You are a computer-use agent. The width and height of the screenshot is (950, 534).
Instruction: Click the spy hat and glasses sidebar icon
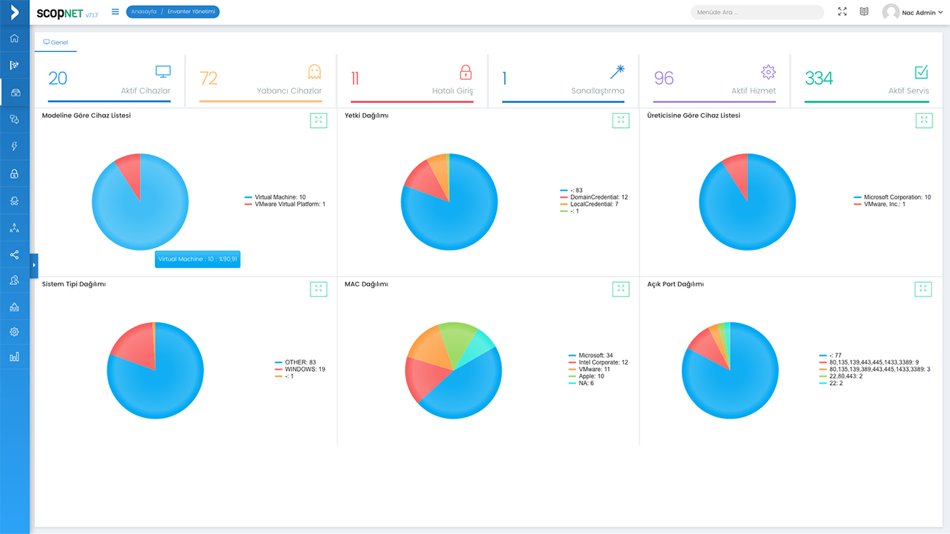[x=15, y=201]
